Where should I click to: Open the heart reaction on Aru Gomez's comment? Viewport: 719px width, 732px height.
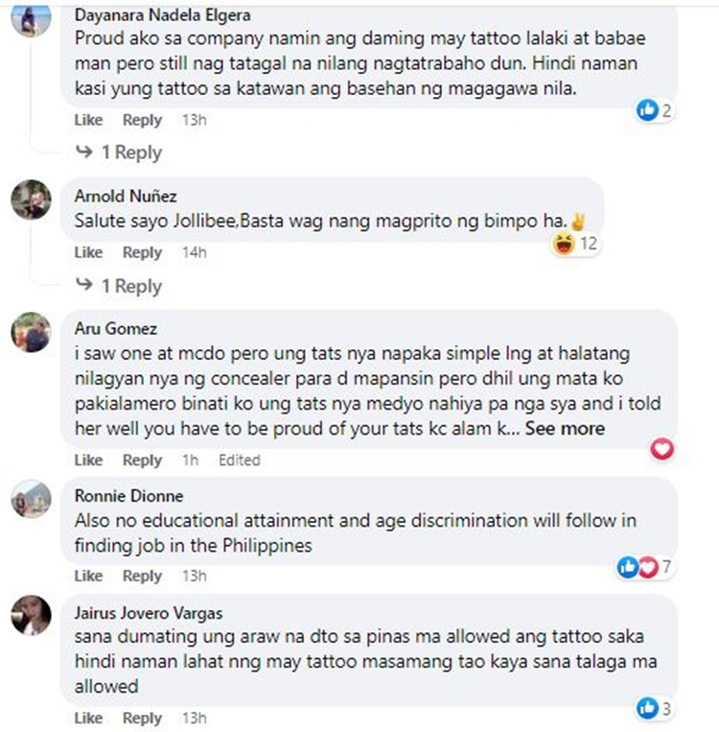coord(662,449)
